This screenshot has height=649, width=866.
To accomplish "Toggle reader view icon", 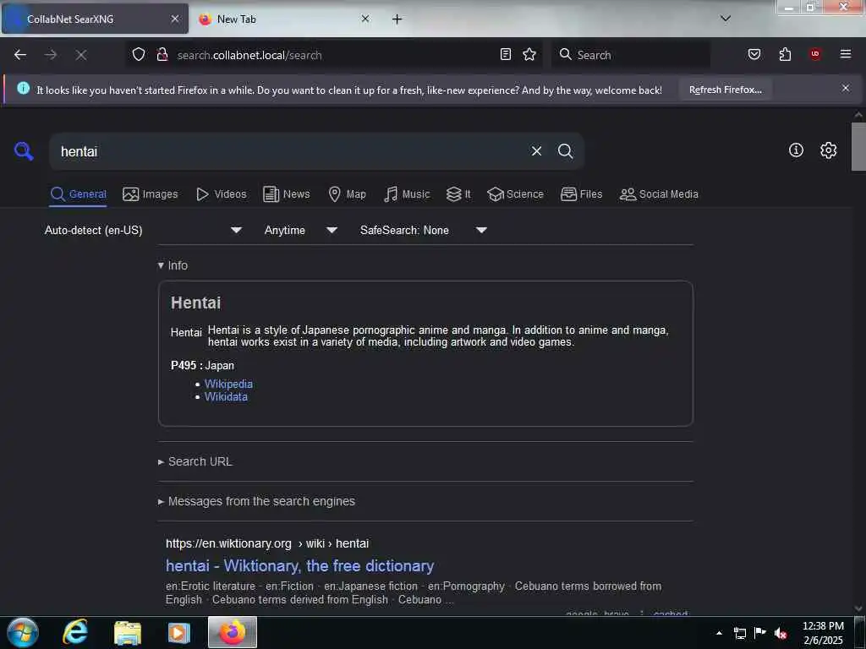I will (x=506, y=55).
